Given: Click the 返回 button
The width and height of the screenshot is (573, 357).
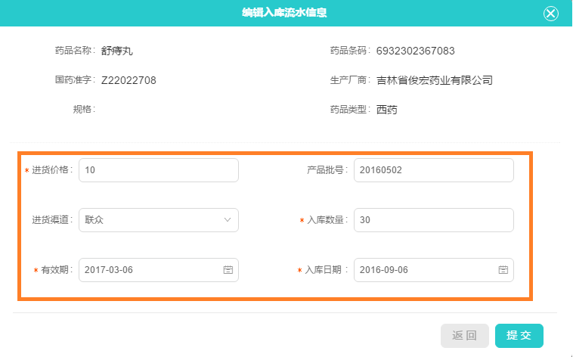Looking at the screenshot, I should (x=464, y=335).
